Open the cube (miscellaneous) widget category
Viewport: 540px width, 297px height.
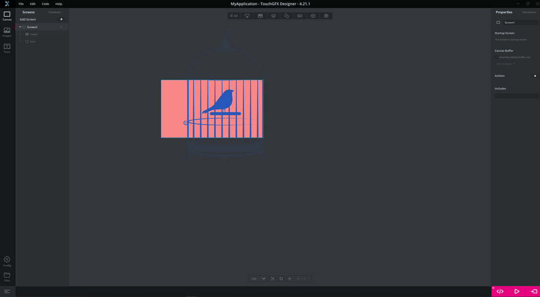tap(313, 16)
